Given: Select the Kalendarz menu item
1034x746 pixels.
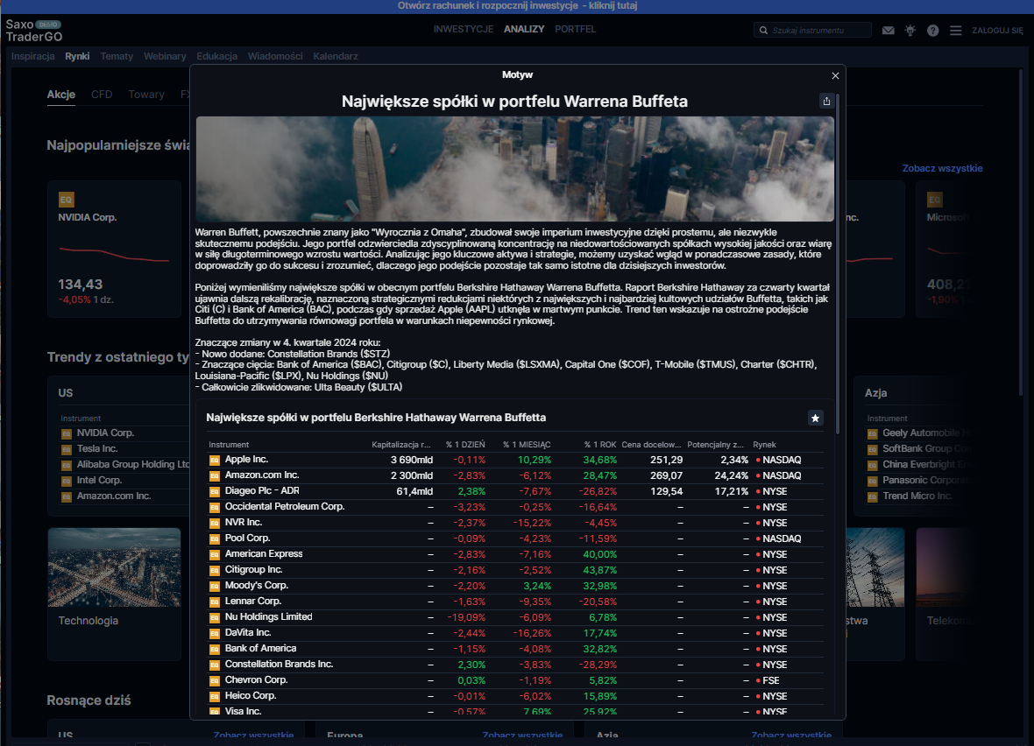Looking at the screenshot, I should [x=335, y=56].
